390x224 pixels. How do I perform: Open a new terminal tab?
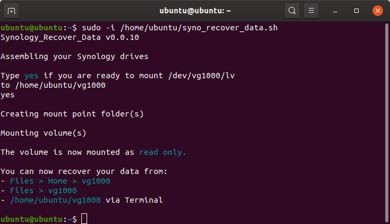point(11,11)
